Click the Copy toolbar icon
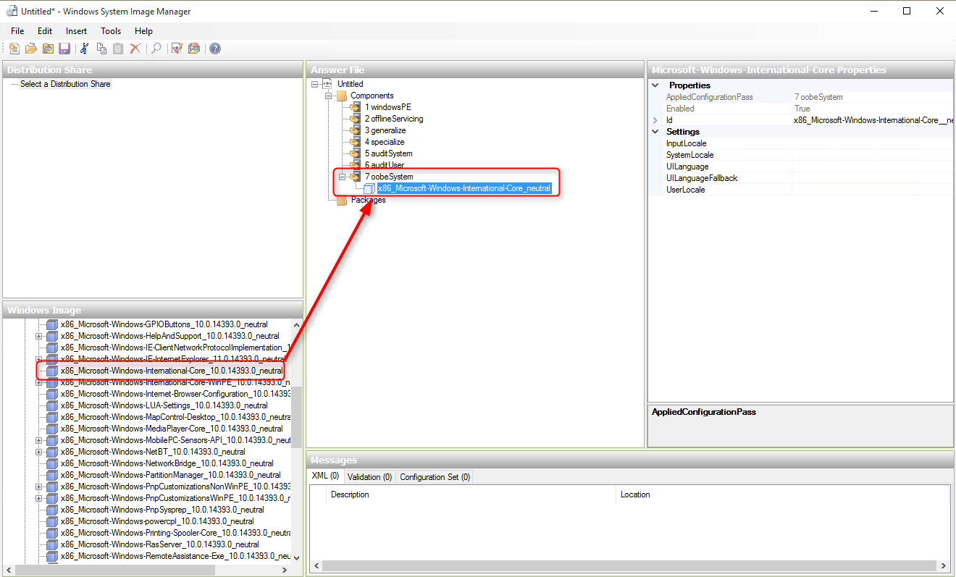956x577 pixels. click(101, 49)
